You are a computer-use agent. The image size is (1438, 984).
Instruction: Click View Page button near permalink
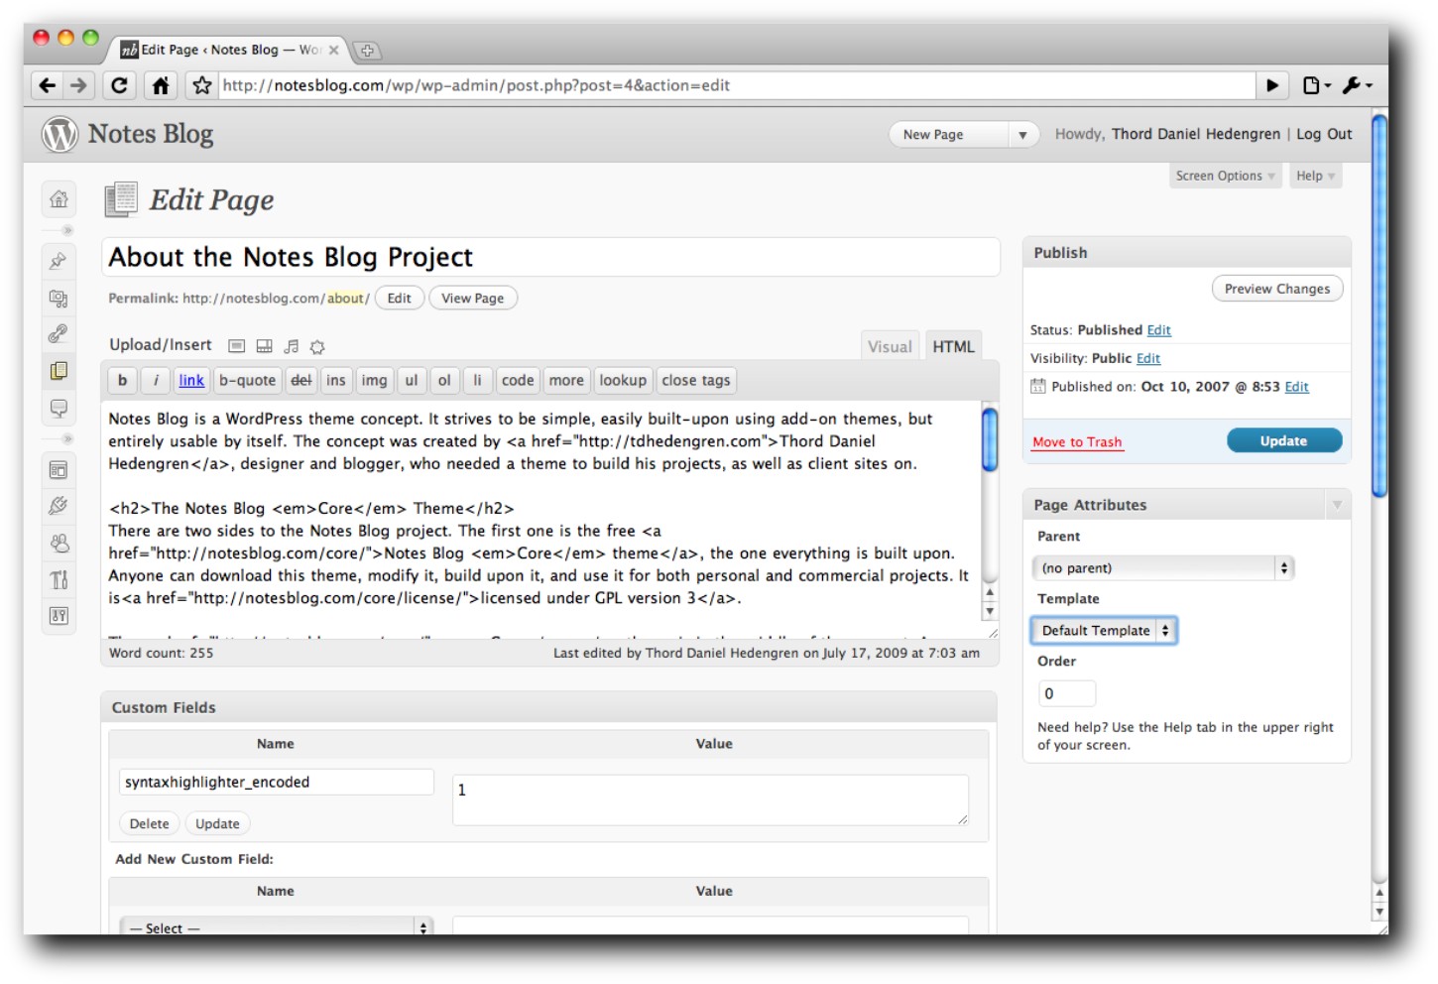click(x=473, y=298)
